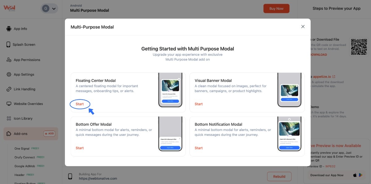The height and width of the screenshot is (184, 371).
Task: Click the App Settings gear icon
Action: click(x=9, y=74)
